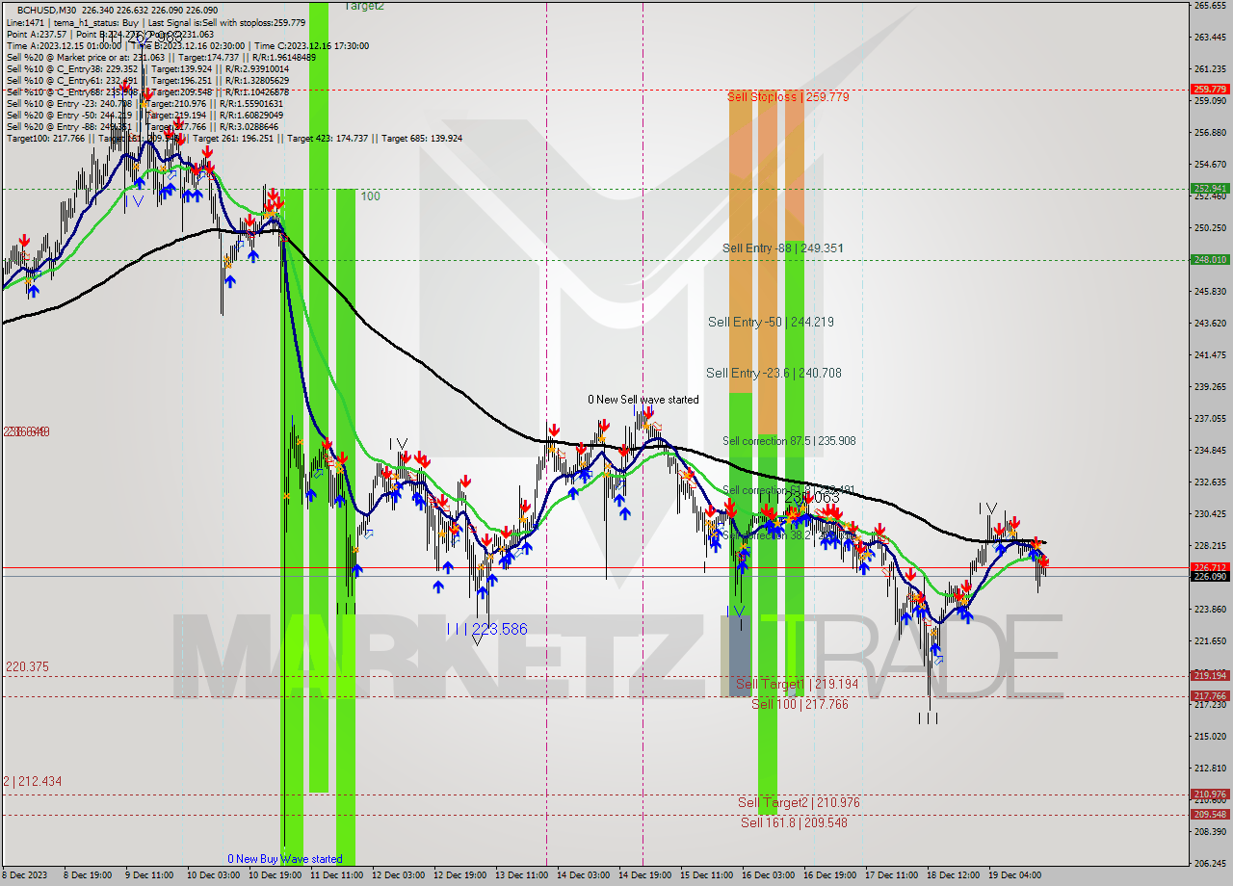Click the '2 | 212.434' level label
1233x886 pixels.
coord(33,781)
